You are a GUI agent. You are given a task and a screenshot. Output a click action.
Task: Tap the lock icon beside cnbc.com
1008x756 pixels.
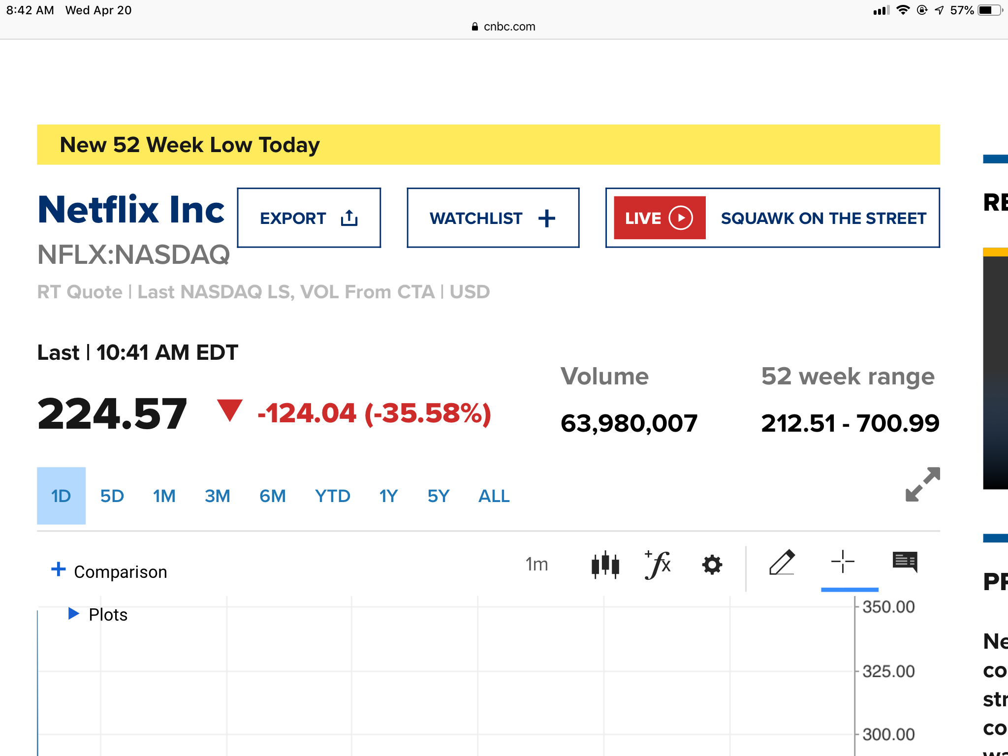474,27
